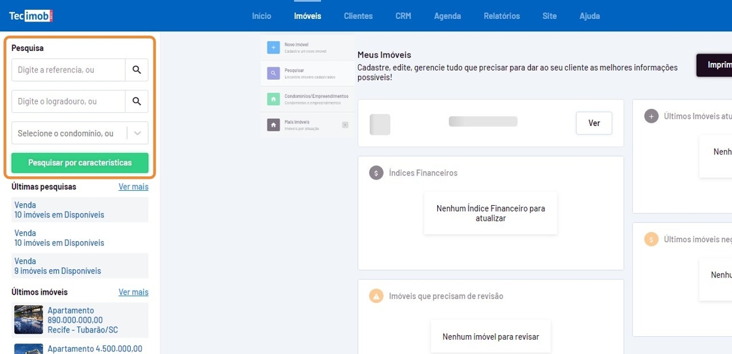
Task: Click Ver mais next to Últimos imóveis
Action: [133, 293]
